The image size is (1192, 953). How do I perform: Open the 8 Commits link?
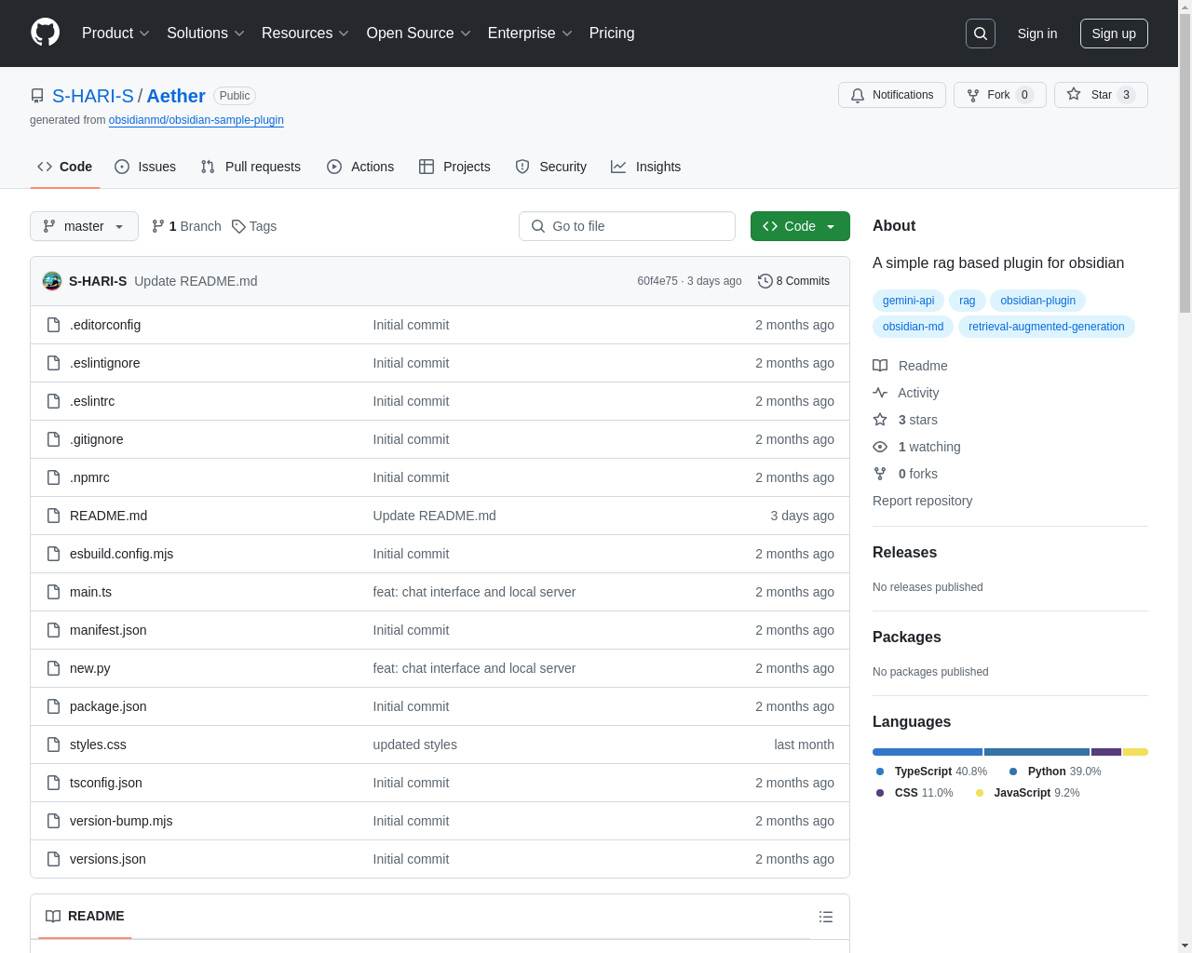coord(794,281)
